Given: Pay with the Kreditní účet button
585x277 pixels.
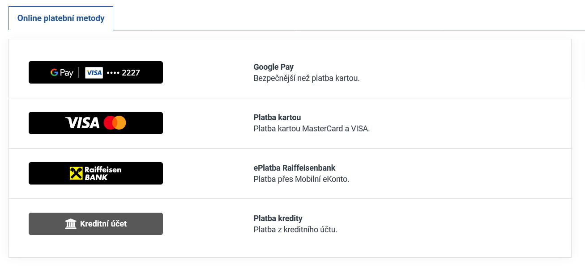Looking at the screenshot, I should [x=103, y=224].
